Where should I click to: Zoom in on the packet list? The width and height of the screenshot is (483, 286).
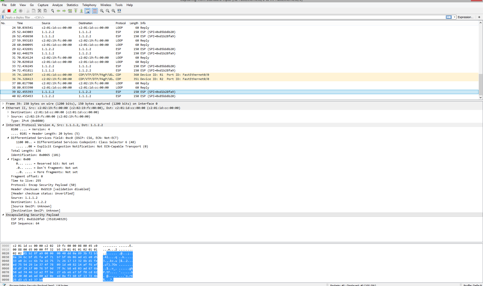102,11
